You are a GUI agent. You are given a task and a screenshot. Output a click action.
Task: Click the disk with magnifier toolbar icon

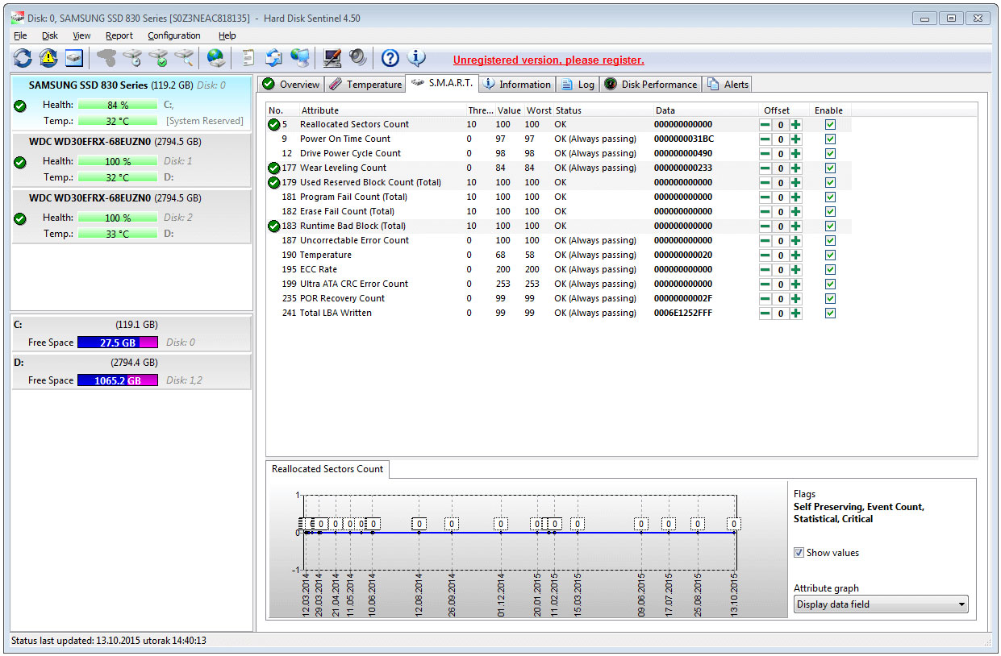pos(184,58)
